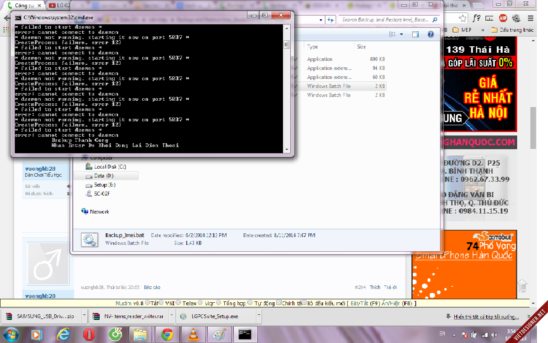
Task: Click the search magnifier in Explorer
Action: [x=435, y=20]
